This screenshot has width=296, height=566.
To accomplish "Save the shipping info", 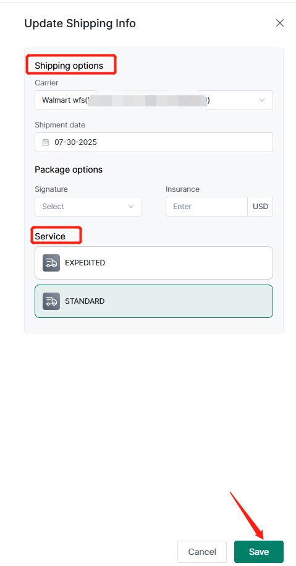I will (259, 552).
